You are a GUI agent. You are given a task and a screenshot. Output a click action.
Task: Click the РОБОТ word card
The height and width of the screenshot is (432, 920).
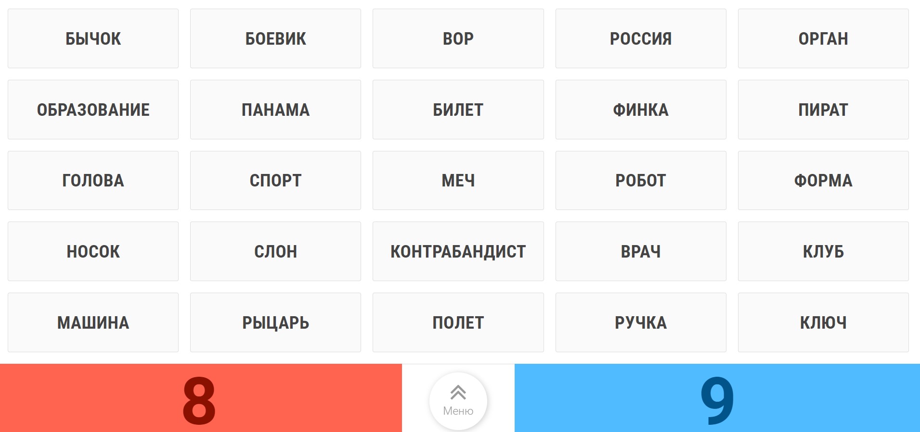coord(641,180)
